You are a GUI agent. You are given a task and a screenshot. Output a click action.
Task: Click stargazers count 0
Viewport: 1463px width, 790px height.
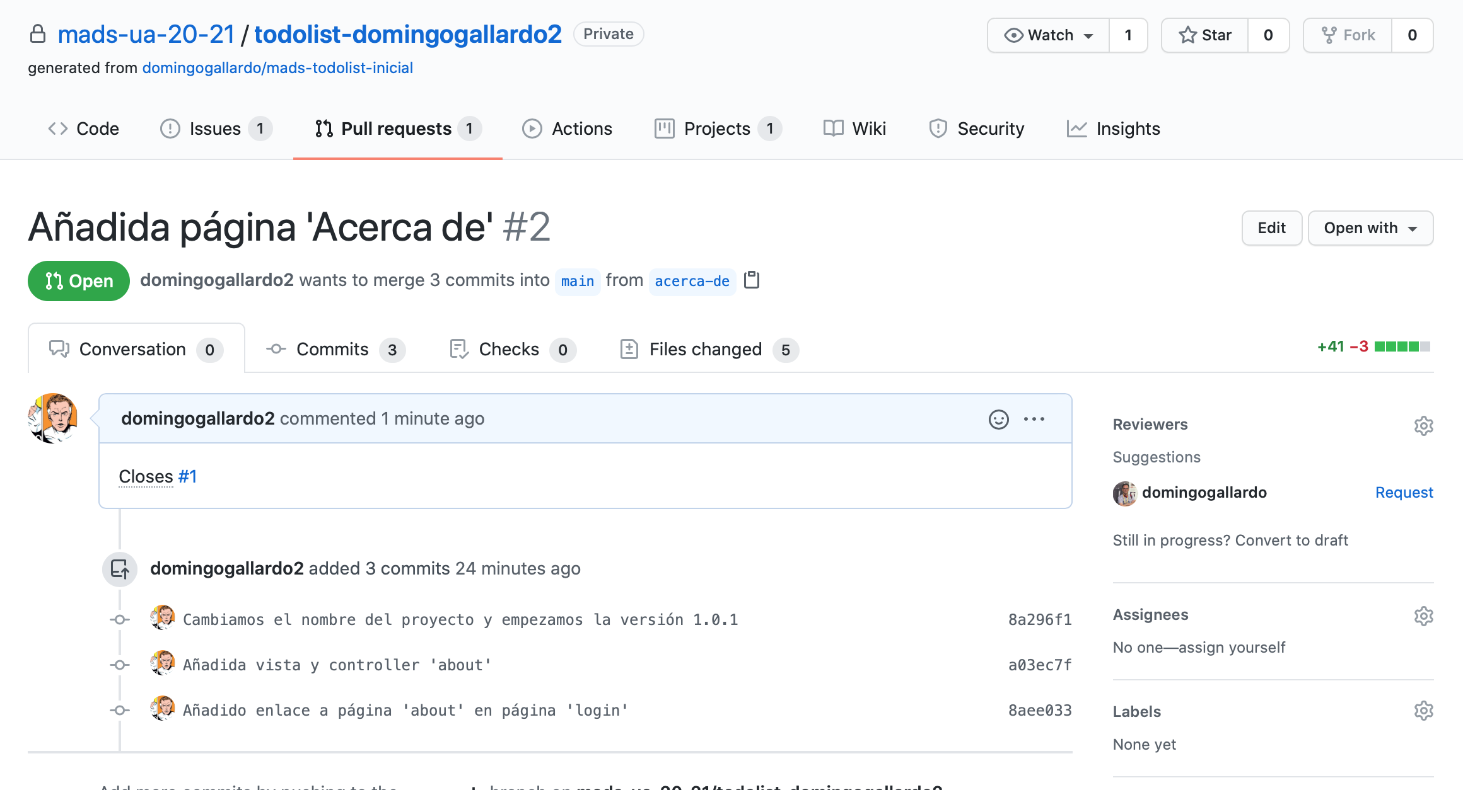point(1268,35)
